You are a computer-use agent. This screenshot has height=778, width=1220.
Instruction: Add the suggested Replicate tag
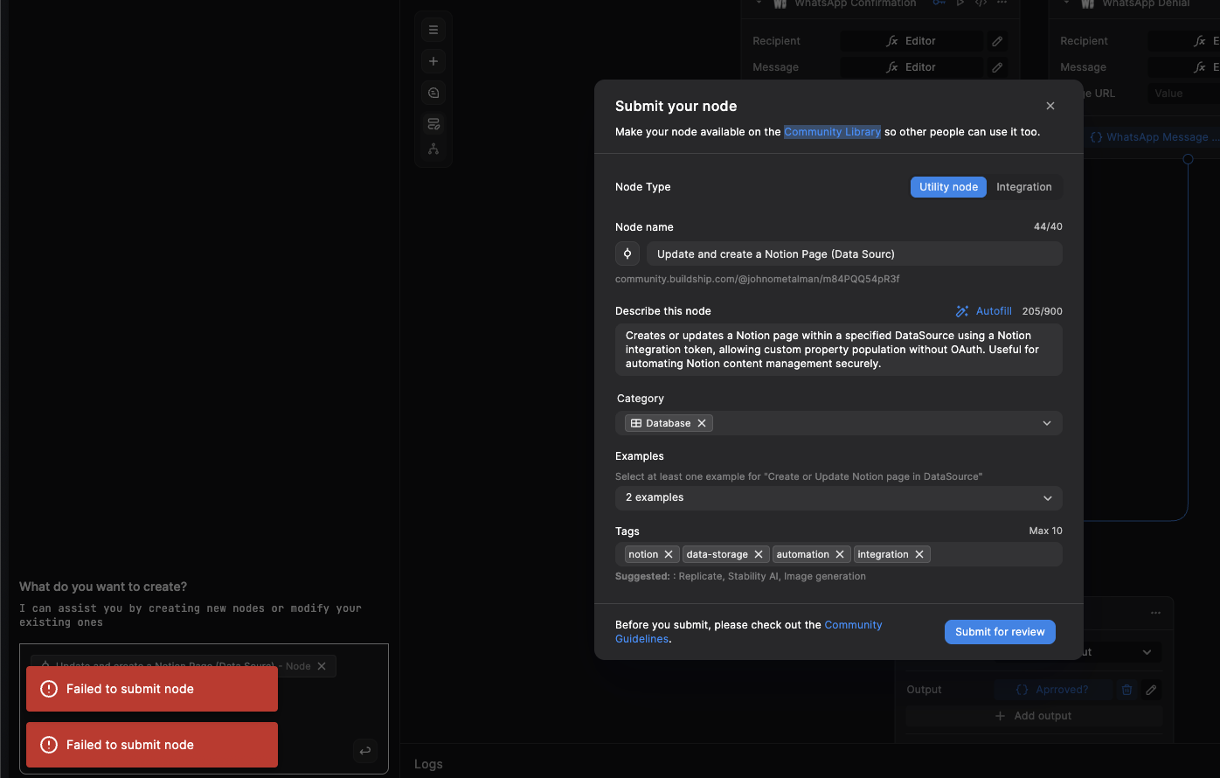700,576
